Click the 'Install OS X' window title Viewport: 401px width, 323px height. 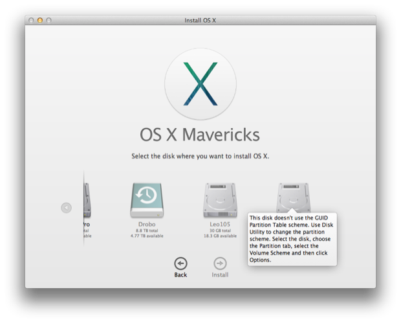[200, 20]
